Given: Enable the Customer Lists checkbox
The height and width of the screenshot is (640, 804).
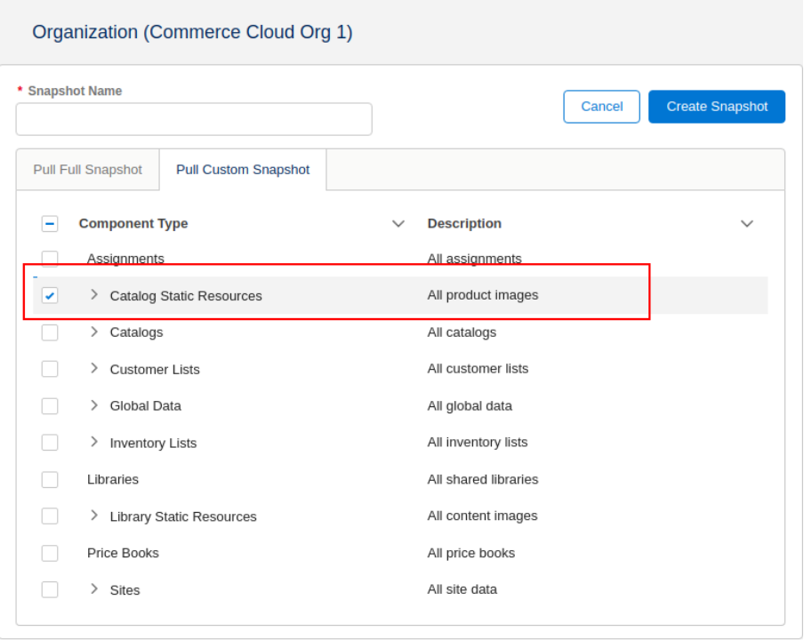Looking at the screenshot, I should [50, 369].
